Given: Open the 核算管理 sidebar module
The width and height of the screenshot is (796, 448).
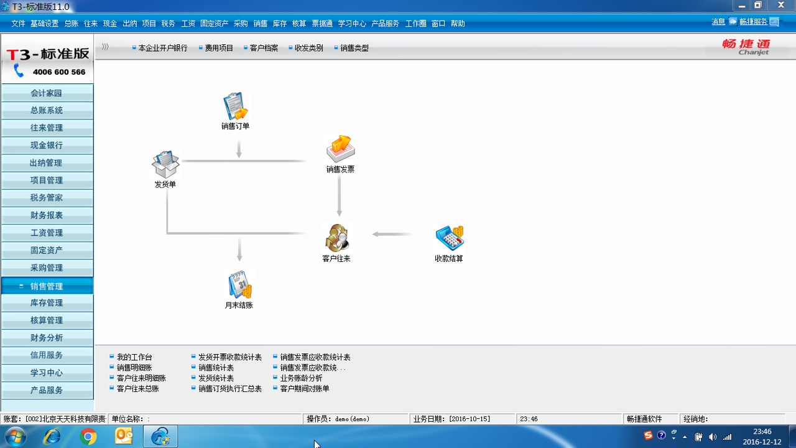Looking at the screenshot, I should click(x=47, y=320).
